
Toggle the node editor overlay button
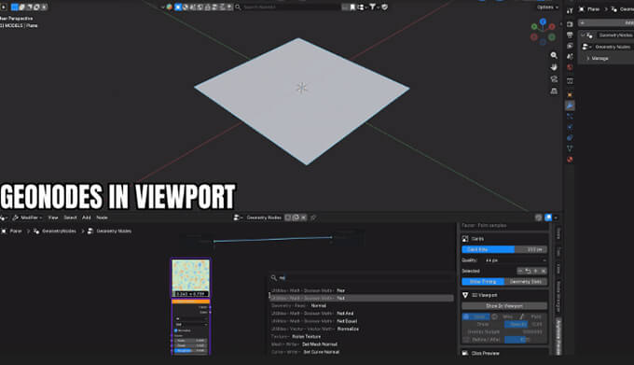click(x=548, y=218)
